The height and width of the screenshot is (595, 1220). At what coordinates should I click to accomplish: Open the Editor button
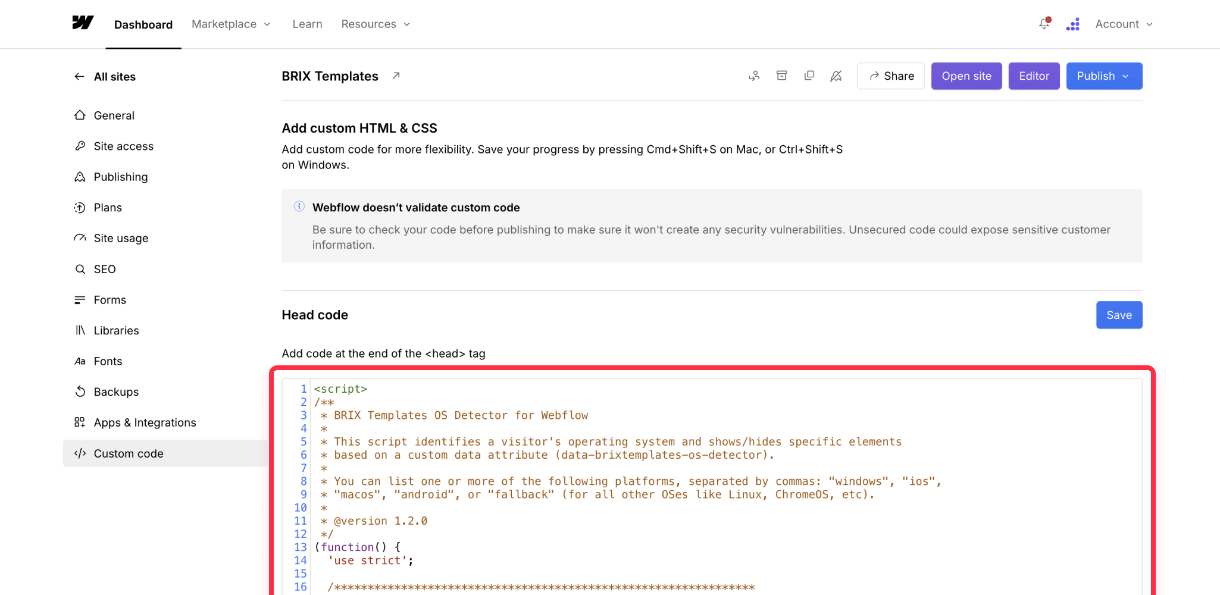coord(1034,76)
